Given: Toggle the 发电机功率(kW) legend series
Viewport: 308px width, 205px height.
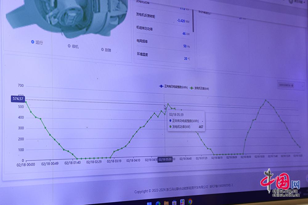Looking at the screenshot, I should tap(200, 88).
